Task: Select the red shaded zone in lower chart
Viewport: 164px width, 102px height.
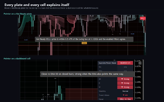Action: tap(81, 94)
